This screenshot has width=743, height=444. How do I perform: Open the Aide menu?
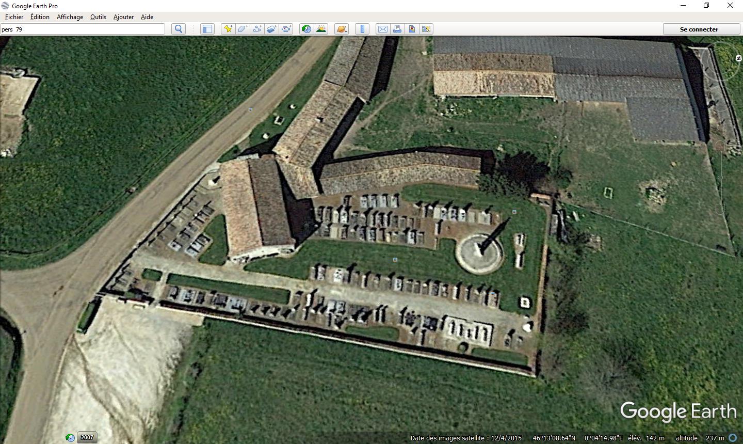[x=147, y=17]
